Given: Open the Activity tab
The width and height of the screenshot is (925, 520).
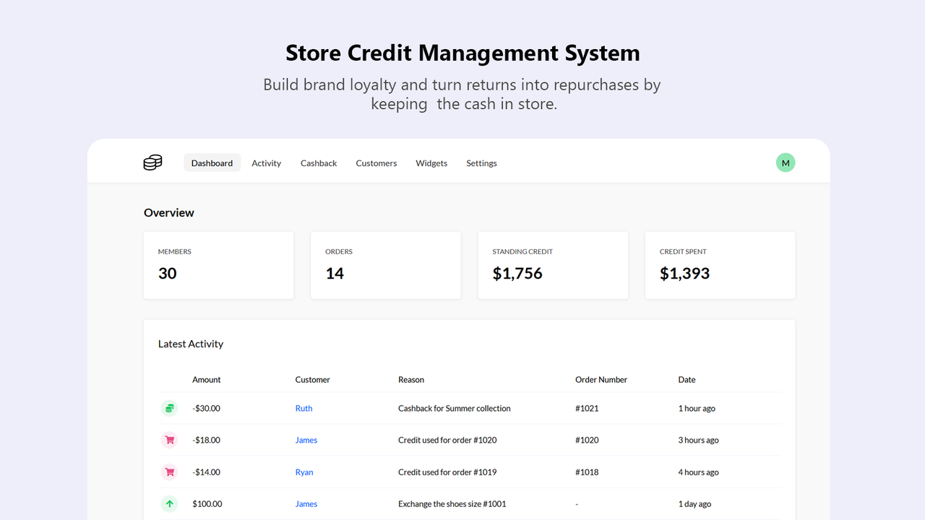Looking at the screenshot, I should point(266,163).
